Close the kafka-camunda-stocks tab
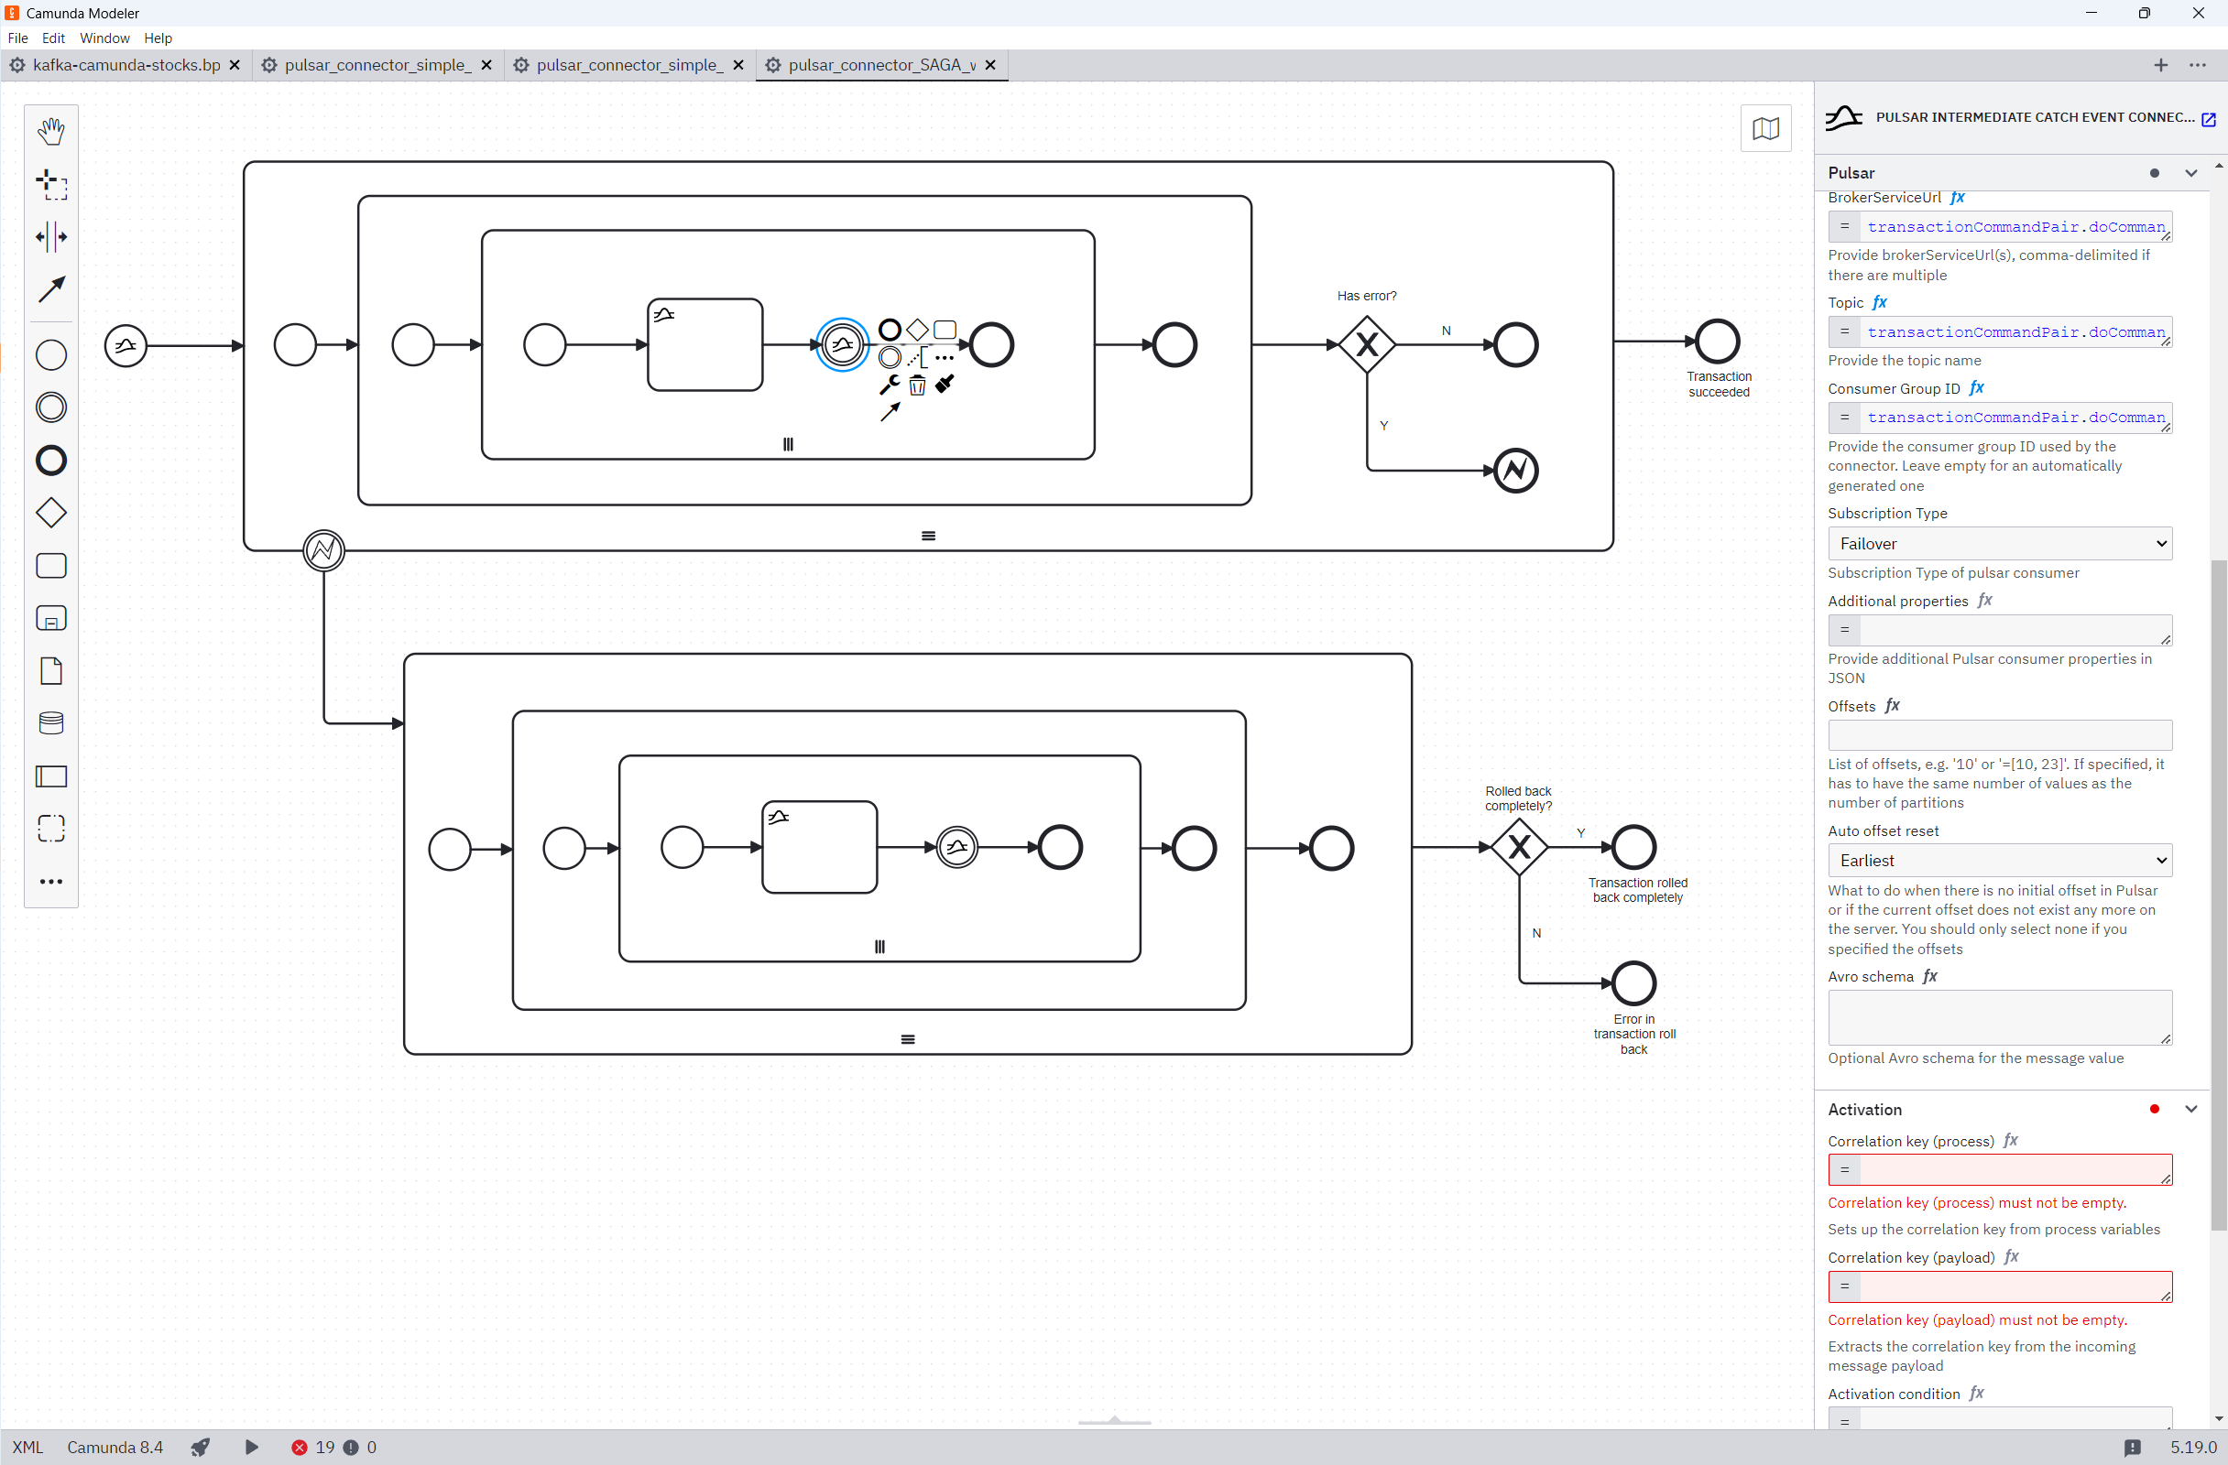The image size is (2228, 1465). pos(235,64)
